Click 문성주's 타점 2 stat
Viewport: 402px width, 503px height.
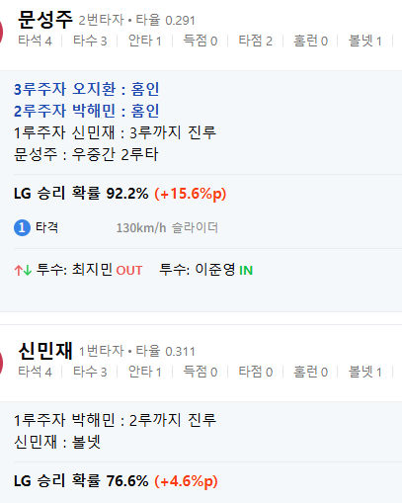click(256, 41)
